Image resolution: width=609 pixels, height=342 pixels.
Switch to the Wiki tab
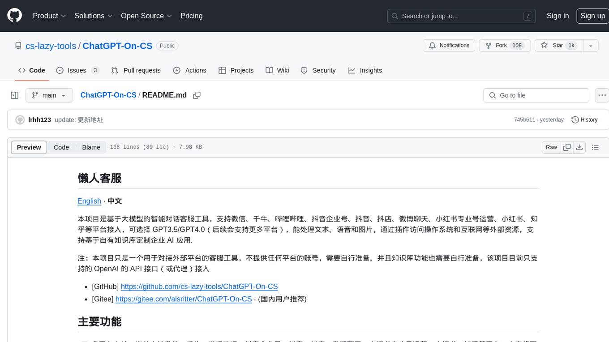(x=277, y=70)
